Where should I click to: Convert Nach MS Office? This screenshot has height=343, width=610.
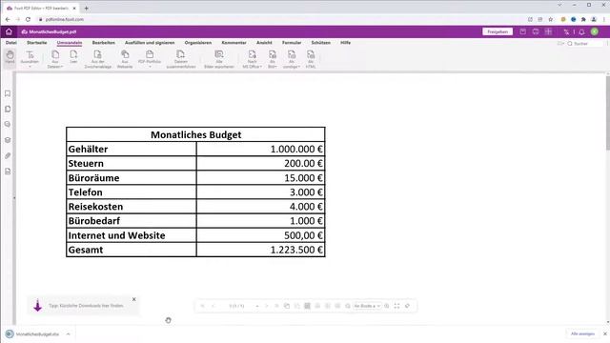[252, 59]
